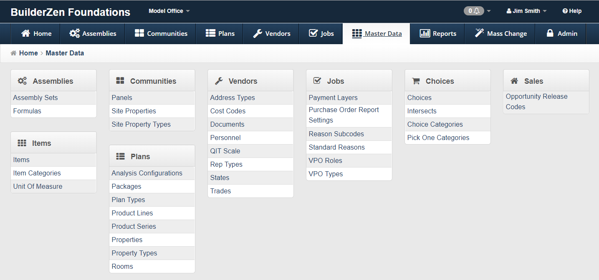Click the Admin padlock icon
The image size is (599, 280).
[550, 33]
